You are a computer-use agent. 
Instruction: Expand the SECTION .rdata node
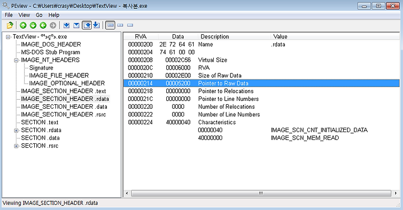click(16, 130)
